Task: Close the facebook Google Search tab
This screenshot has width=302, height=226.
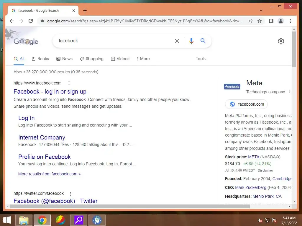Action: point(73,11)
